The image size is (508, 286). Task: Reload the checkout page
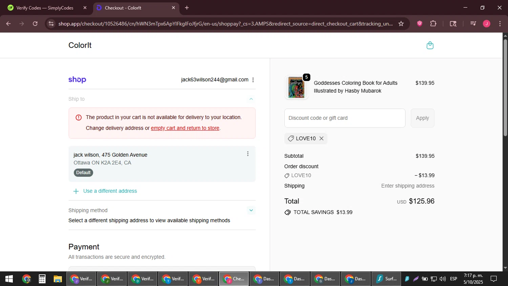(x=35, y=24)
